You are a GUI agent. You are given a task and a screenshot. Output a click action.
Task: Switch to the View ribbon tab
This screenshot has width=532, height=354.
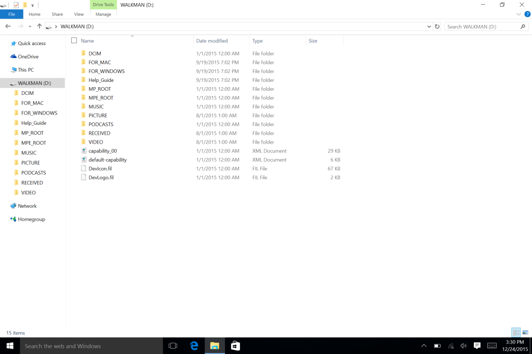(79, 14)
